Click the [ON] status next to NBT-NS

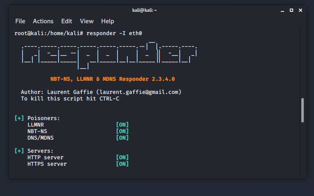(122, 131)
